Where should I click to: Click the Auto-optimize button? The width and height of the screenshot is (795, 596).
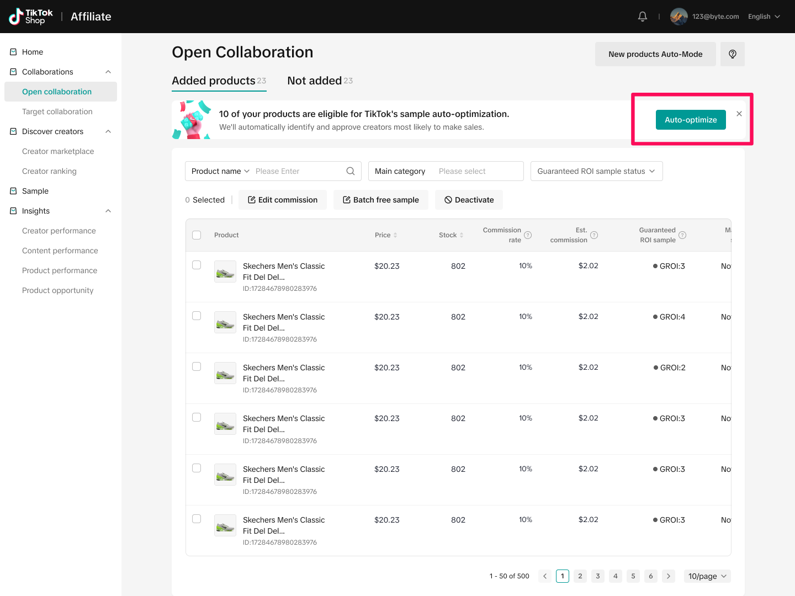point(690,120)
